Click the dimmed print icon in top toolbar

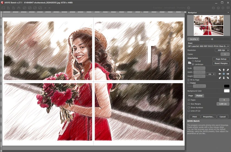(x=19, y=8)
